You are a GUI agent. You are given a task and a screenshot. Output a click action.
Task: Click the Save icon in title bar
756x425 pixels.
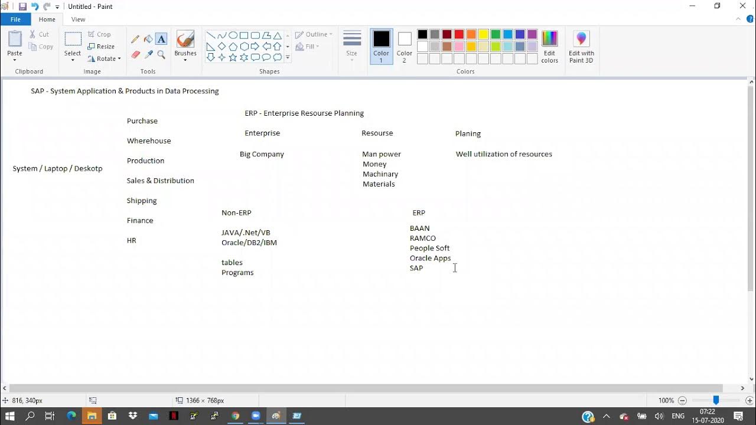coord(22,6)
